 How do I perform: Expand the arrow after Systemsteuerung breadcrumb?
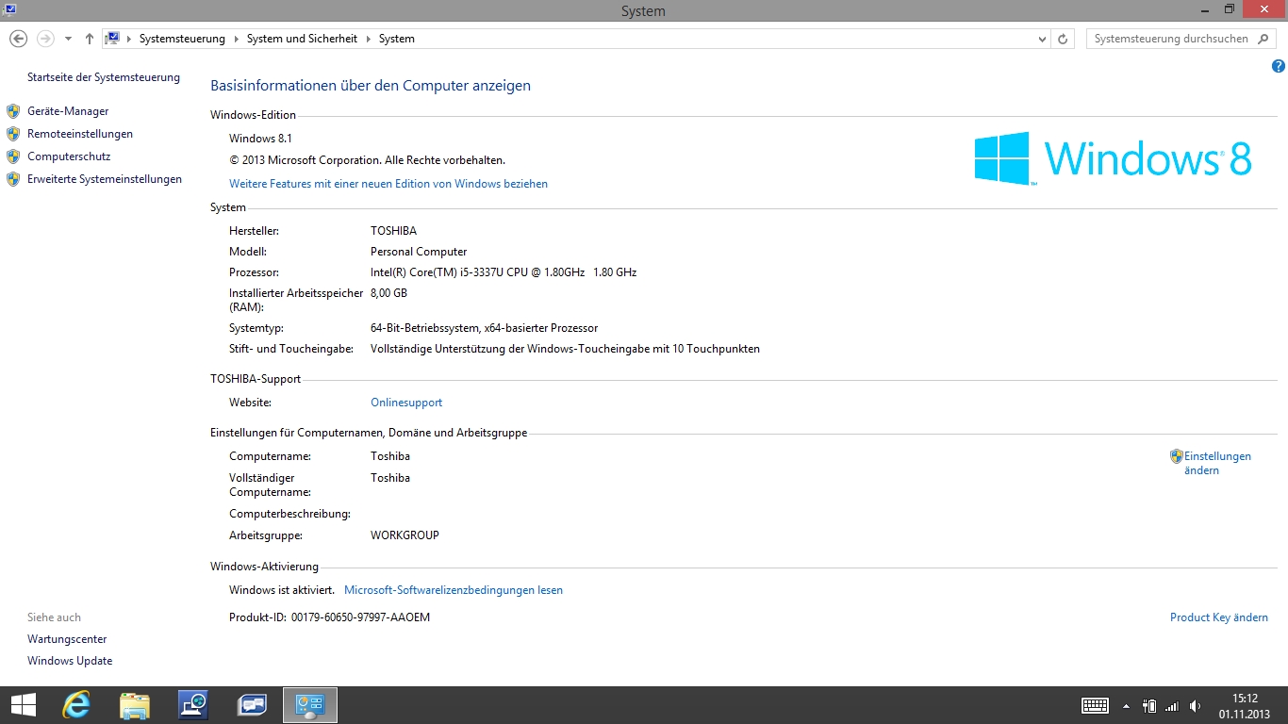click(x=236, y=39)
